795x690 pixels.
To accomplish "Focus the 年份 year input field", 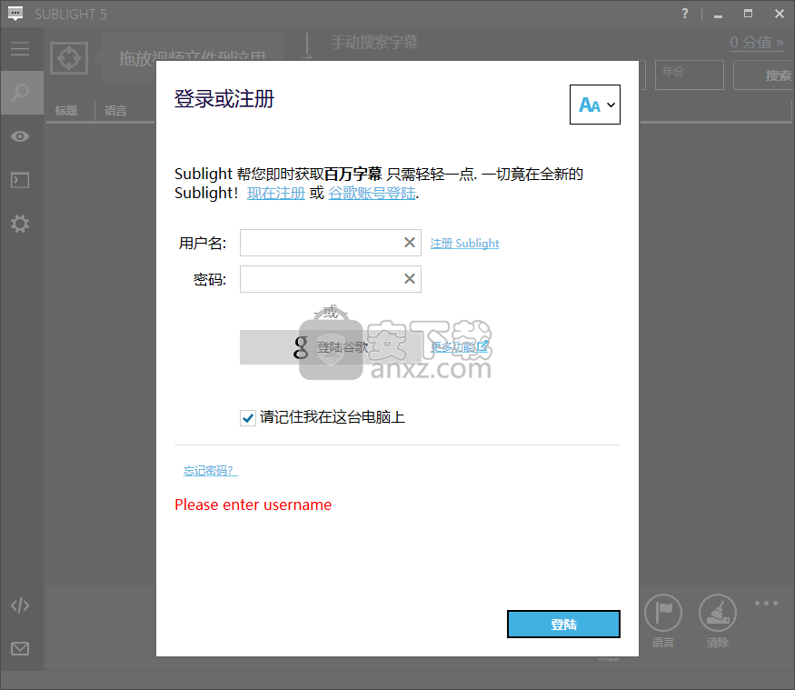I will (689, 75).
